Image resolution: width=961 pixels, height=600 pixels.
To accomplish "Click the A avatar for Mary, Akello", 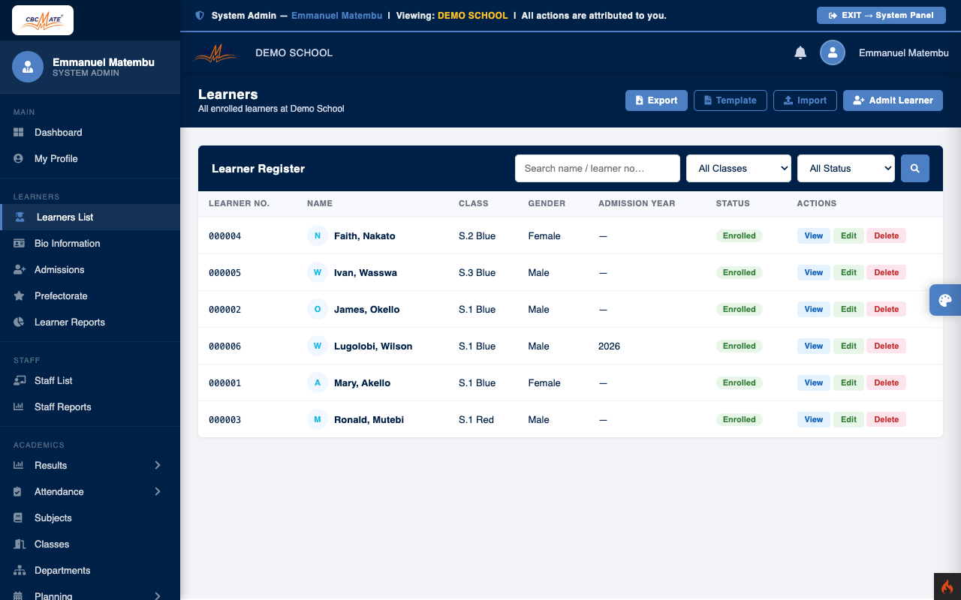I will [x=318, y=382].
